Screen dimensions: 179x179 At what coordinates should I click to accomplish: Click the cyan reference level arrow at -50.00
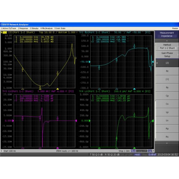(x=89, y=62)
